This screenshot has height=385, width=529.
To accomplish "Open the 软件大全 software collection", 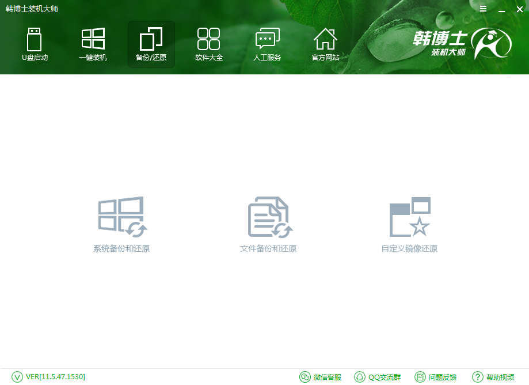I will point(208,44).
